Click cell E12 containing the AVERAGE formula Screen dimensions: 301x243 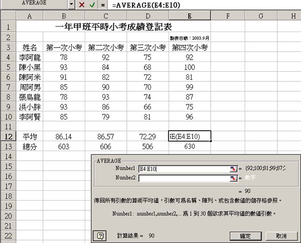point(189,136)
